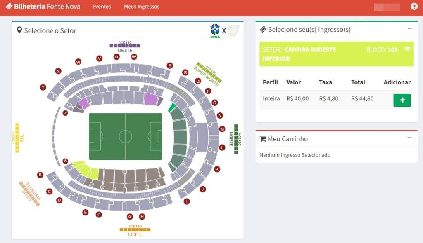423x243 pixels.
Task: Select the bright green sector block near the north stand
Action: [x=171, y=107]
